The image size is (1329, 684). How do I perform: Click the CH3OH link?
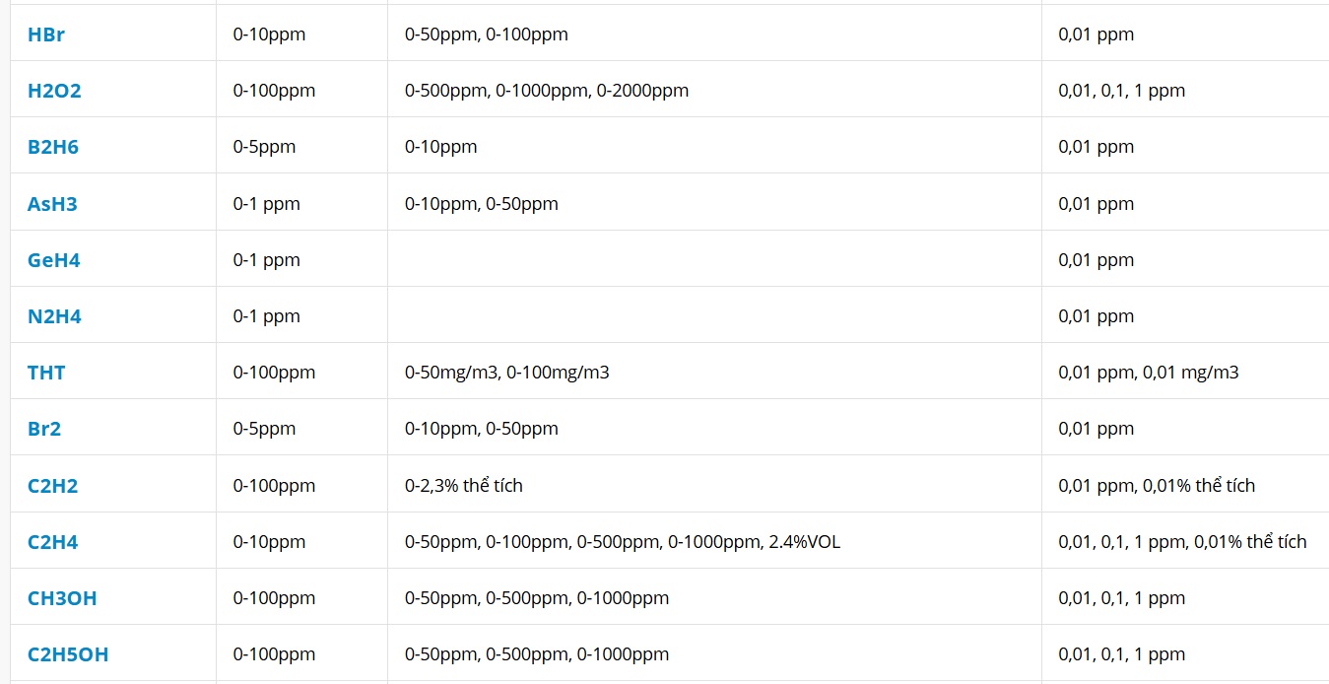[x=62, y=598]
